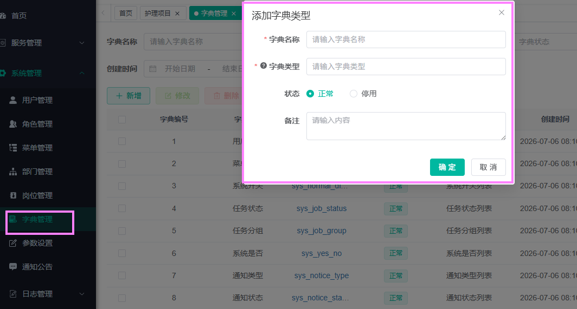This screenshot has height=309, width=577.
Task: Expand the 服务管理 menu chevron
Action: pyautogui.click(x=82, y=43)
